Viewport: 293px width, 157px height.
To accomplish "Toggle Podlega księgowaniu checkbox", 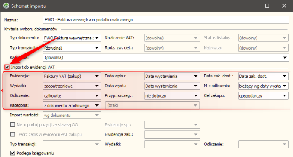I will (12, 153).
